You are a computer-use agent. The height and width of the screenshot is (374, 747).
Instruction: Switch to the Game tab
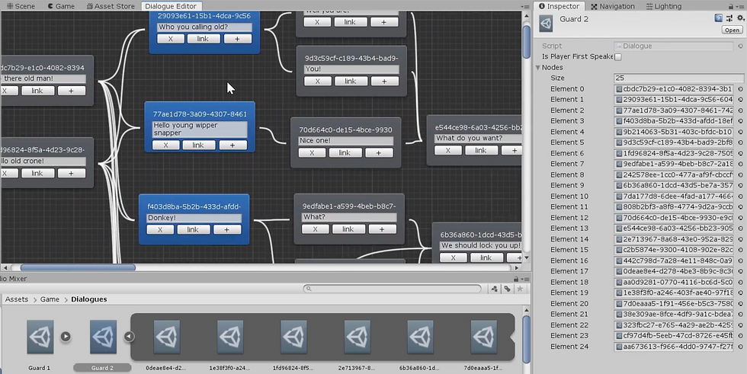pos(61,6)
